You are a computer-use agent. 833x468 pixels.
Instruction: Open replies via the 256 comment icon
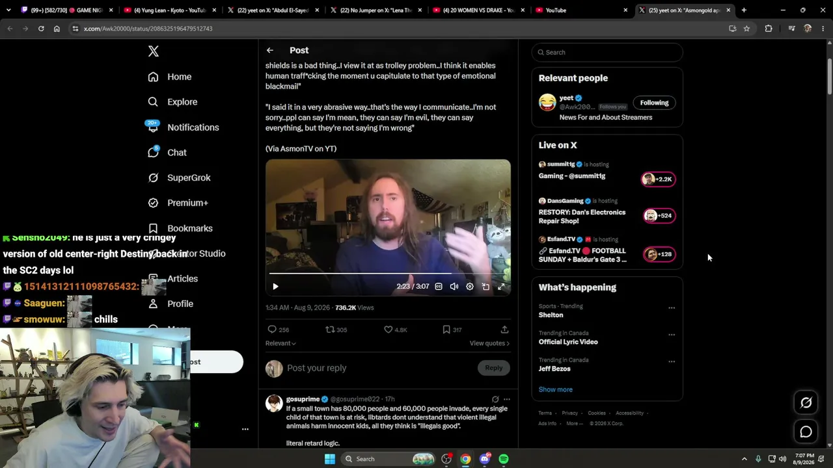(272, 330)
